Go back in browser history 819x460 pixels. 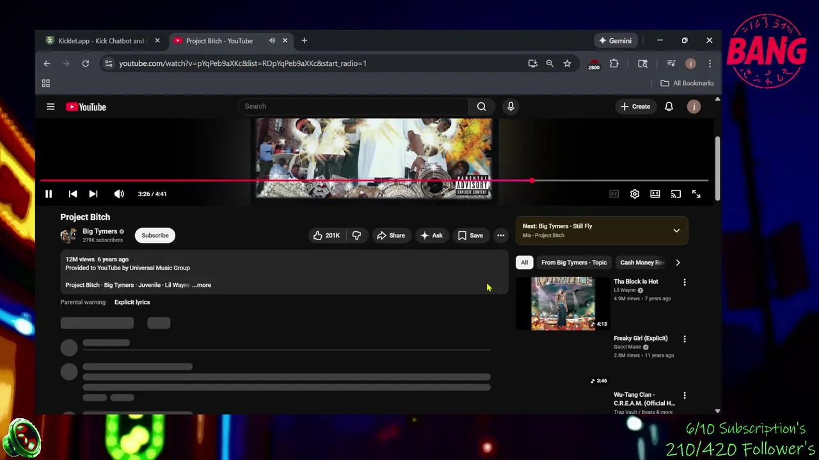coord(47,63)
